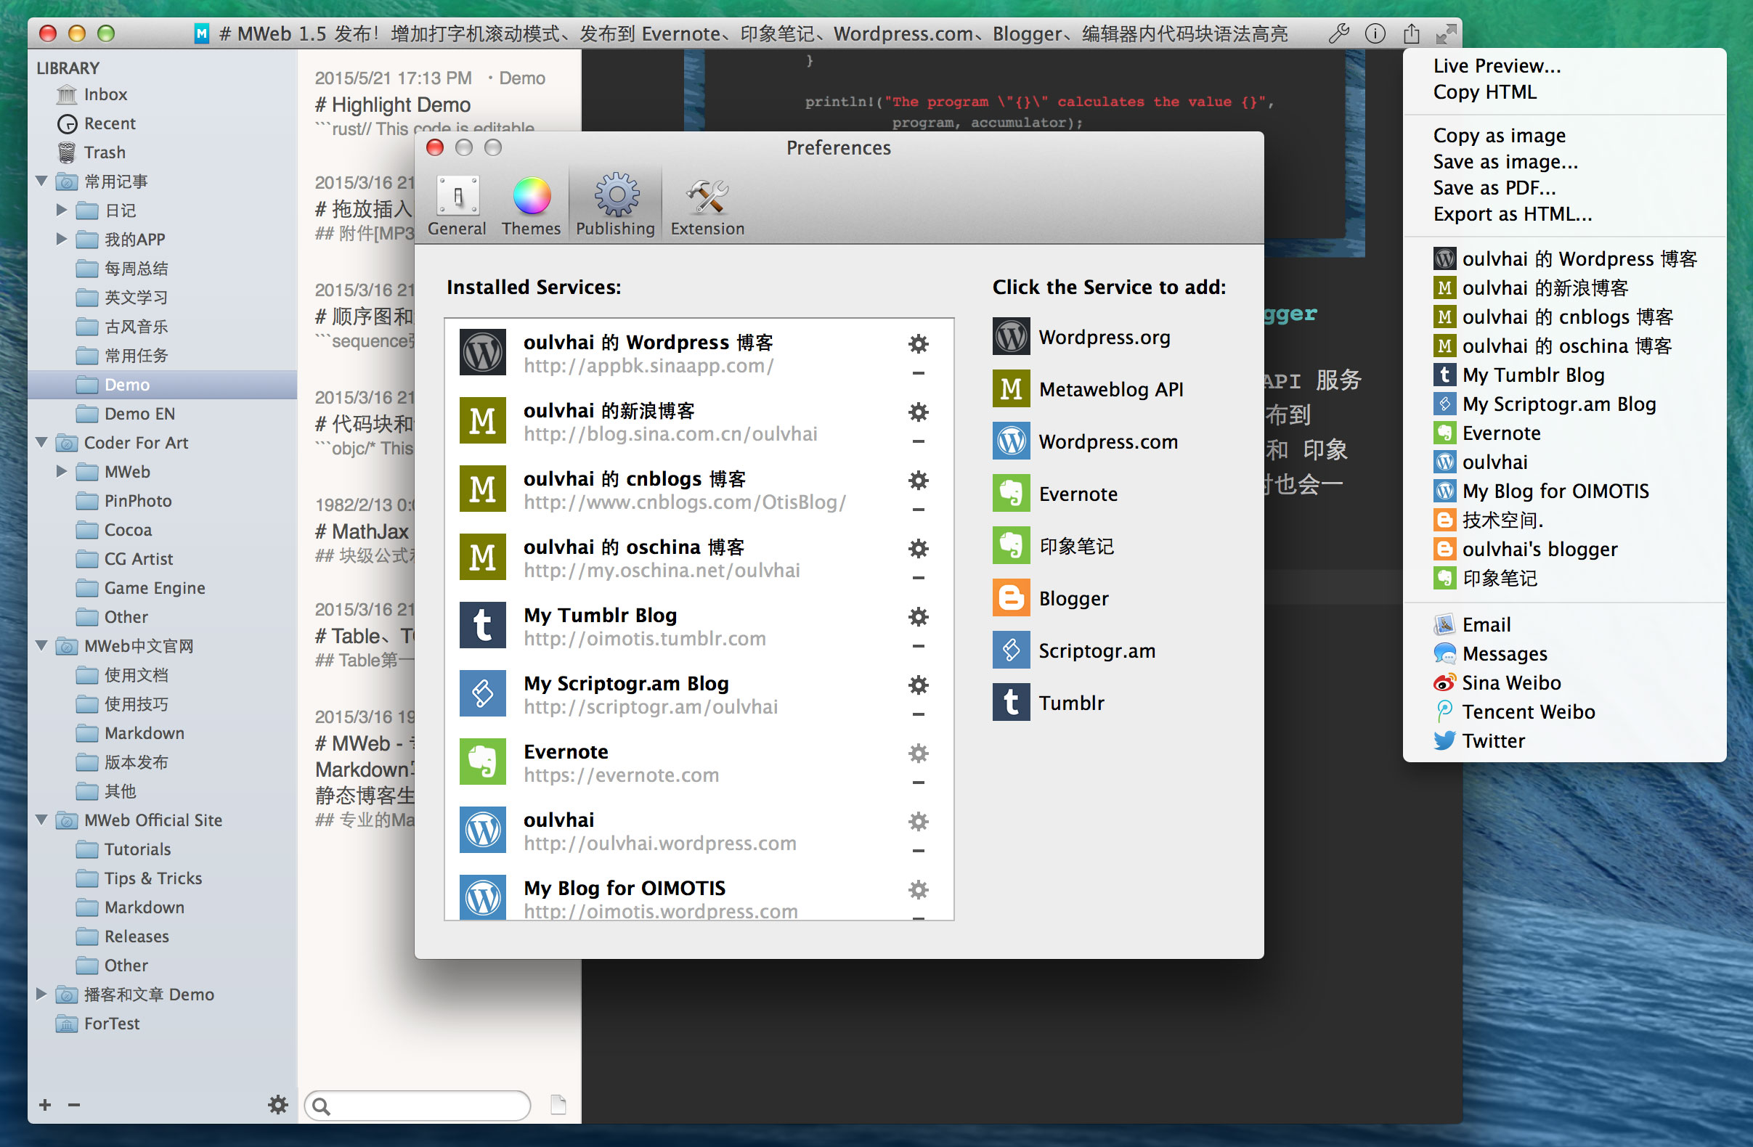This screenshot has width=1753, height=1147.
Task: Open gear settings for oulvhai 的 Wordpress 博客
Action: (x=918, y=343)
